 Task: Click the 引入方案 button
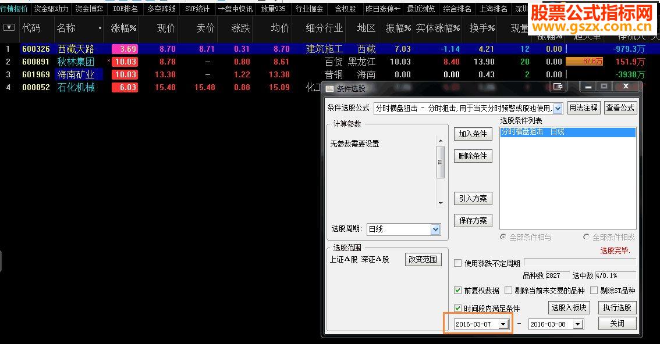click(473, 198)
